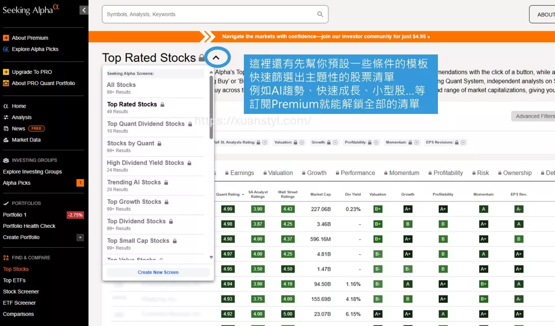Open Stock Screener in sidebar
This screenshot has height=326, width=555.
pos(21,291)
